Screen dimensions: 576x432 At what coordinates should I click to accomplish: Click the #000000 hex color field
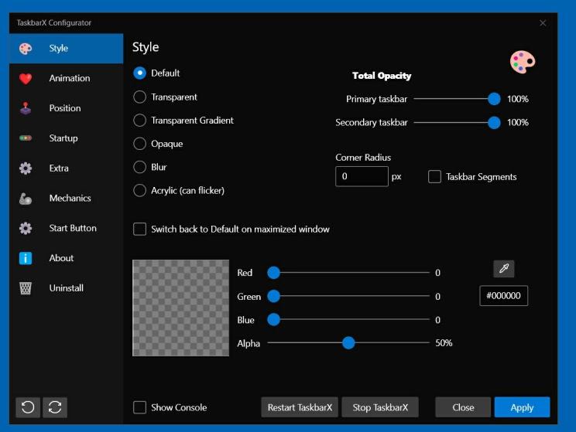[x=504, y=295]
